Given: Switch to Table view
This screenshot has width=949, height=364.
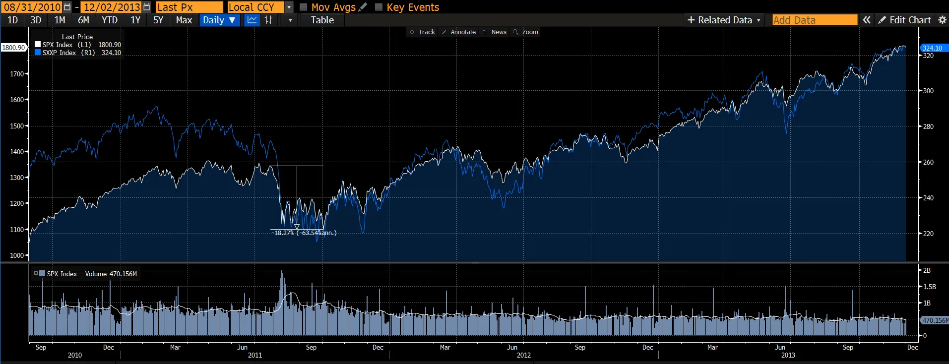Looking at the screenshot, I should 322,20.
